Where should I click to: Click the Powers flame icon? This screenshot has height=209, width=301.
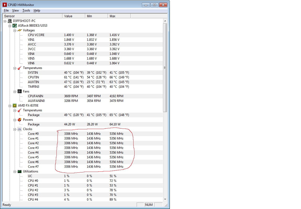20,120
